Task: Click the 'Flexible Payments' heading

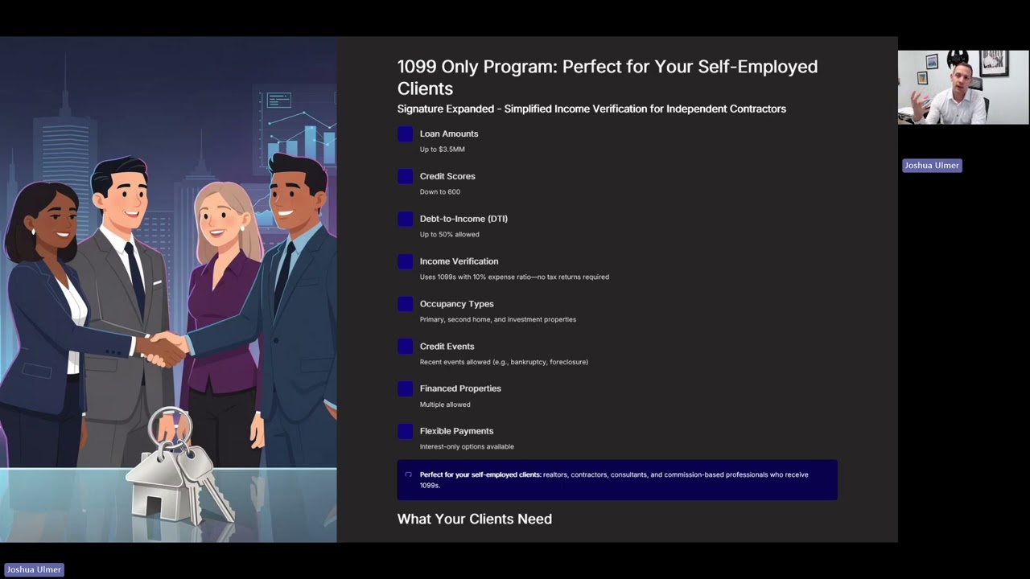Action: tap(456, 431)
